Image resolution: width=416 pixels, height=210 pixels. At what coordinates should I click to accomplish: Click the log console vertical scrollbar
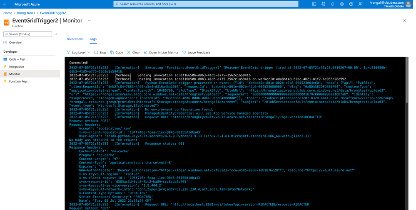[407, 80]
